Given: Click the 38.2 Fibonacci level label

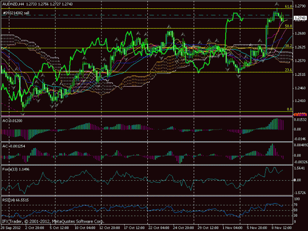Looking at the screenshot, I should 288,46.
